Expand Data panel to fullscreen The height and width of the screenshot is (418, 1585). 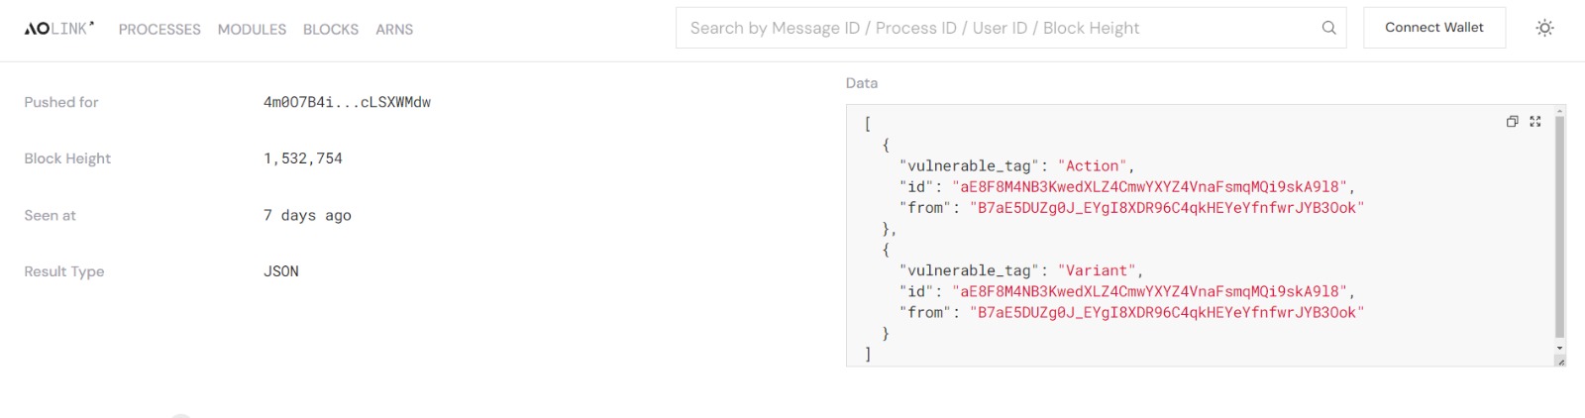(x=1535, y=122)
